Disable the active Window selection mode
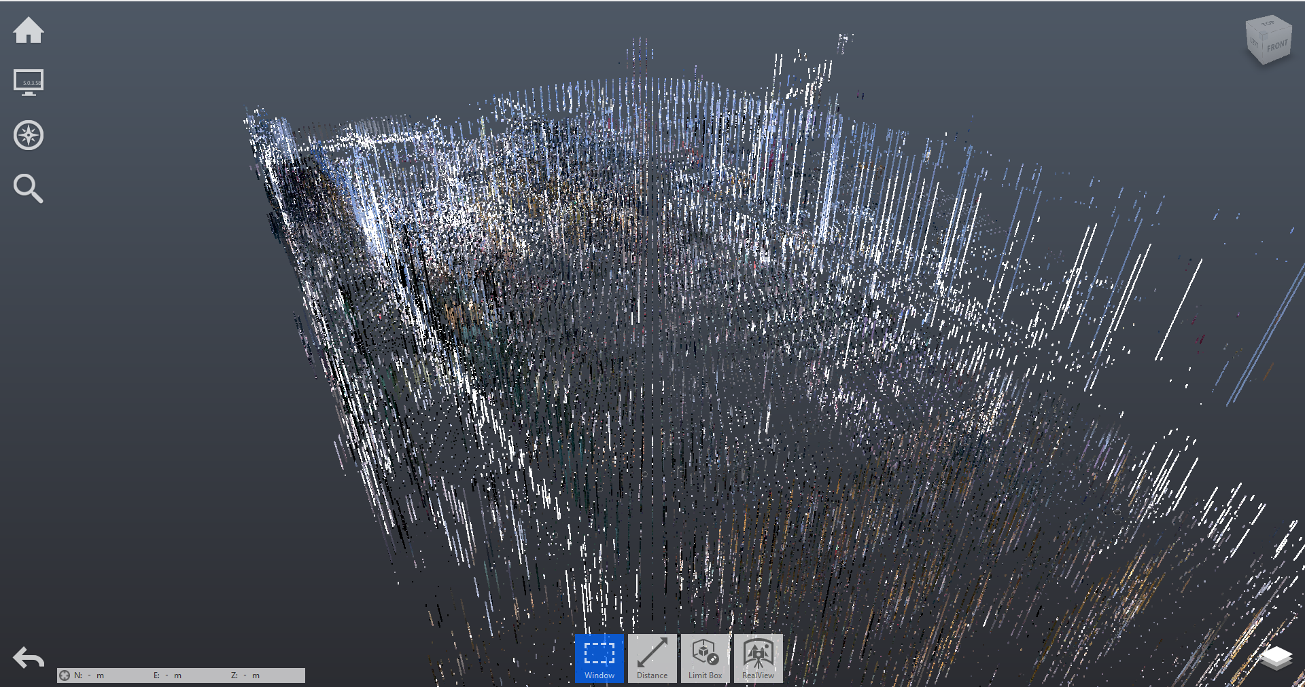This screenshot has width=1305, height=687. [x=599, y=657]
